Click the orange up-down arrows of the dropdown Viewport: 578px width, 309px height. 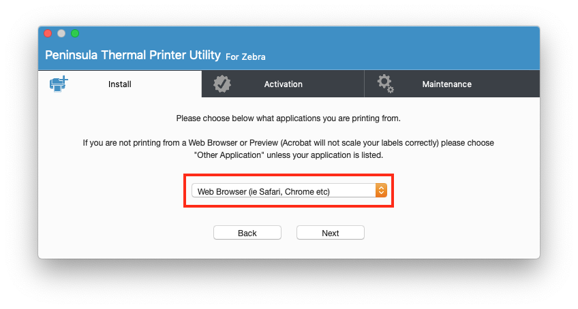pyautogui.click(x=381, y=191)
